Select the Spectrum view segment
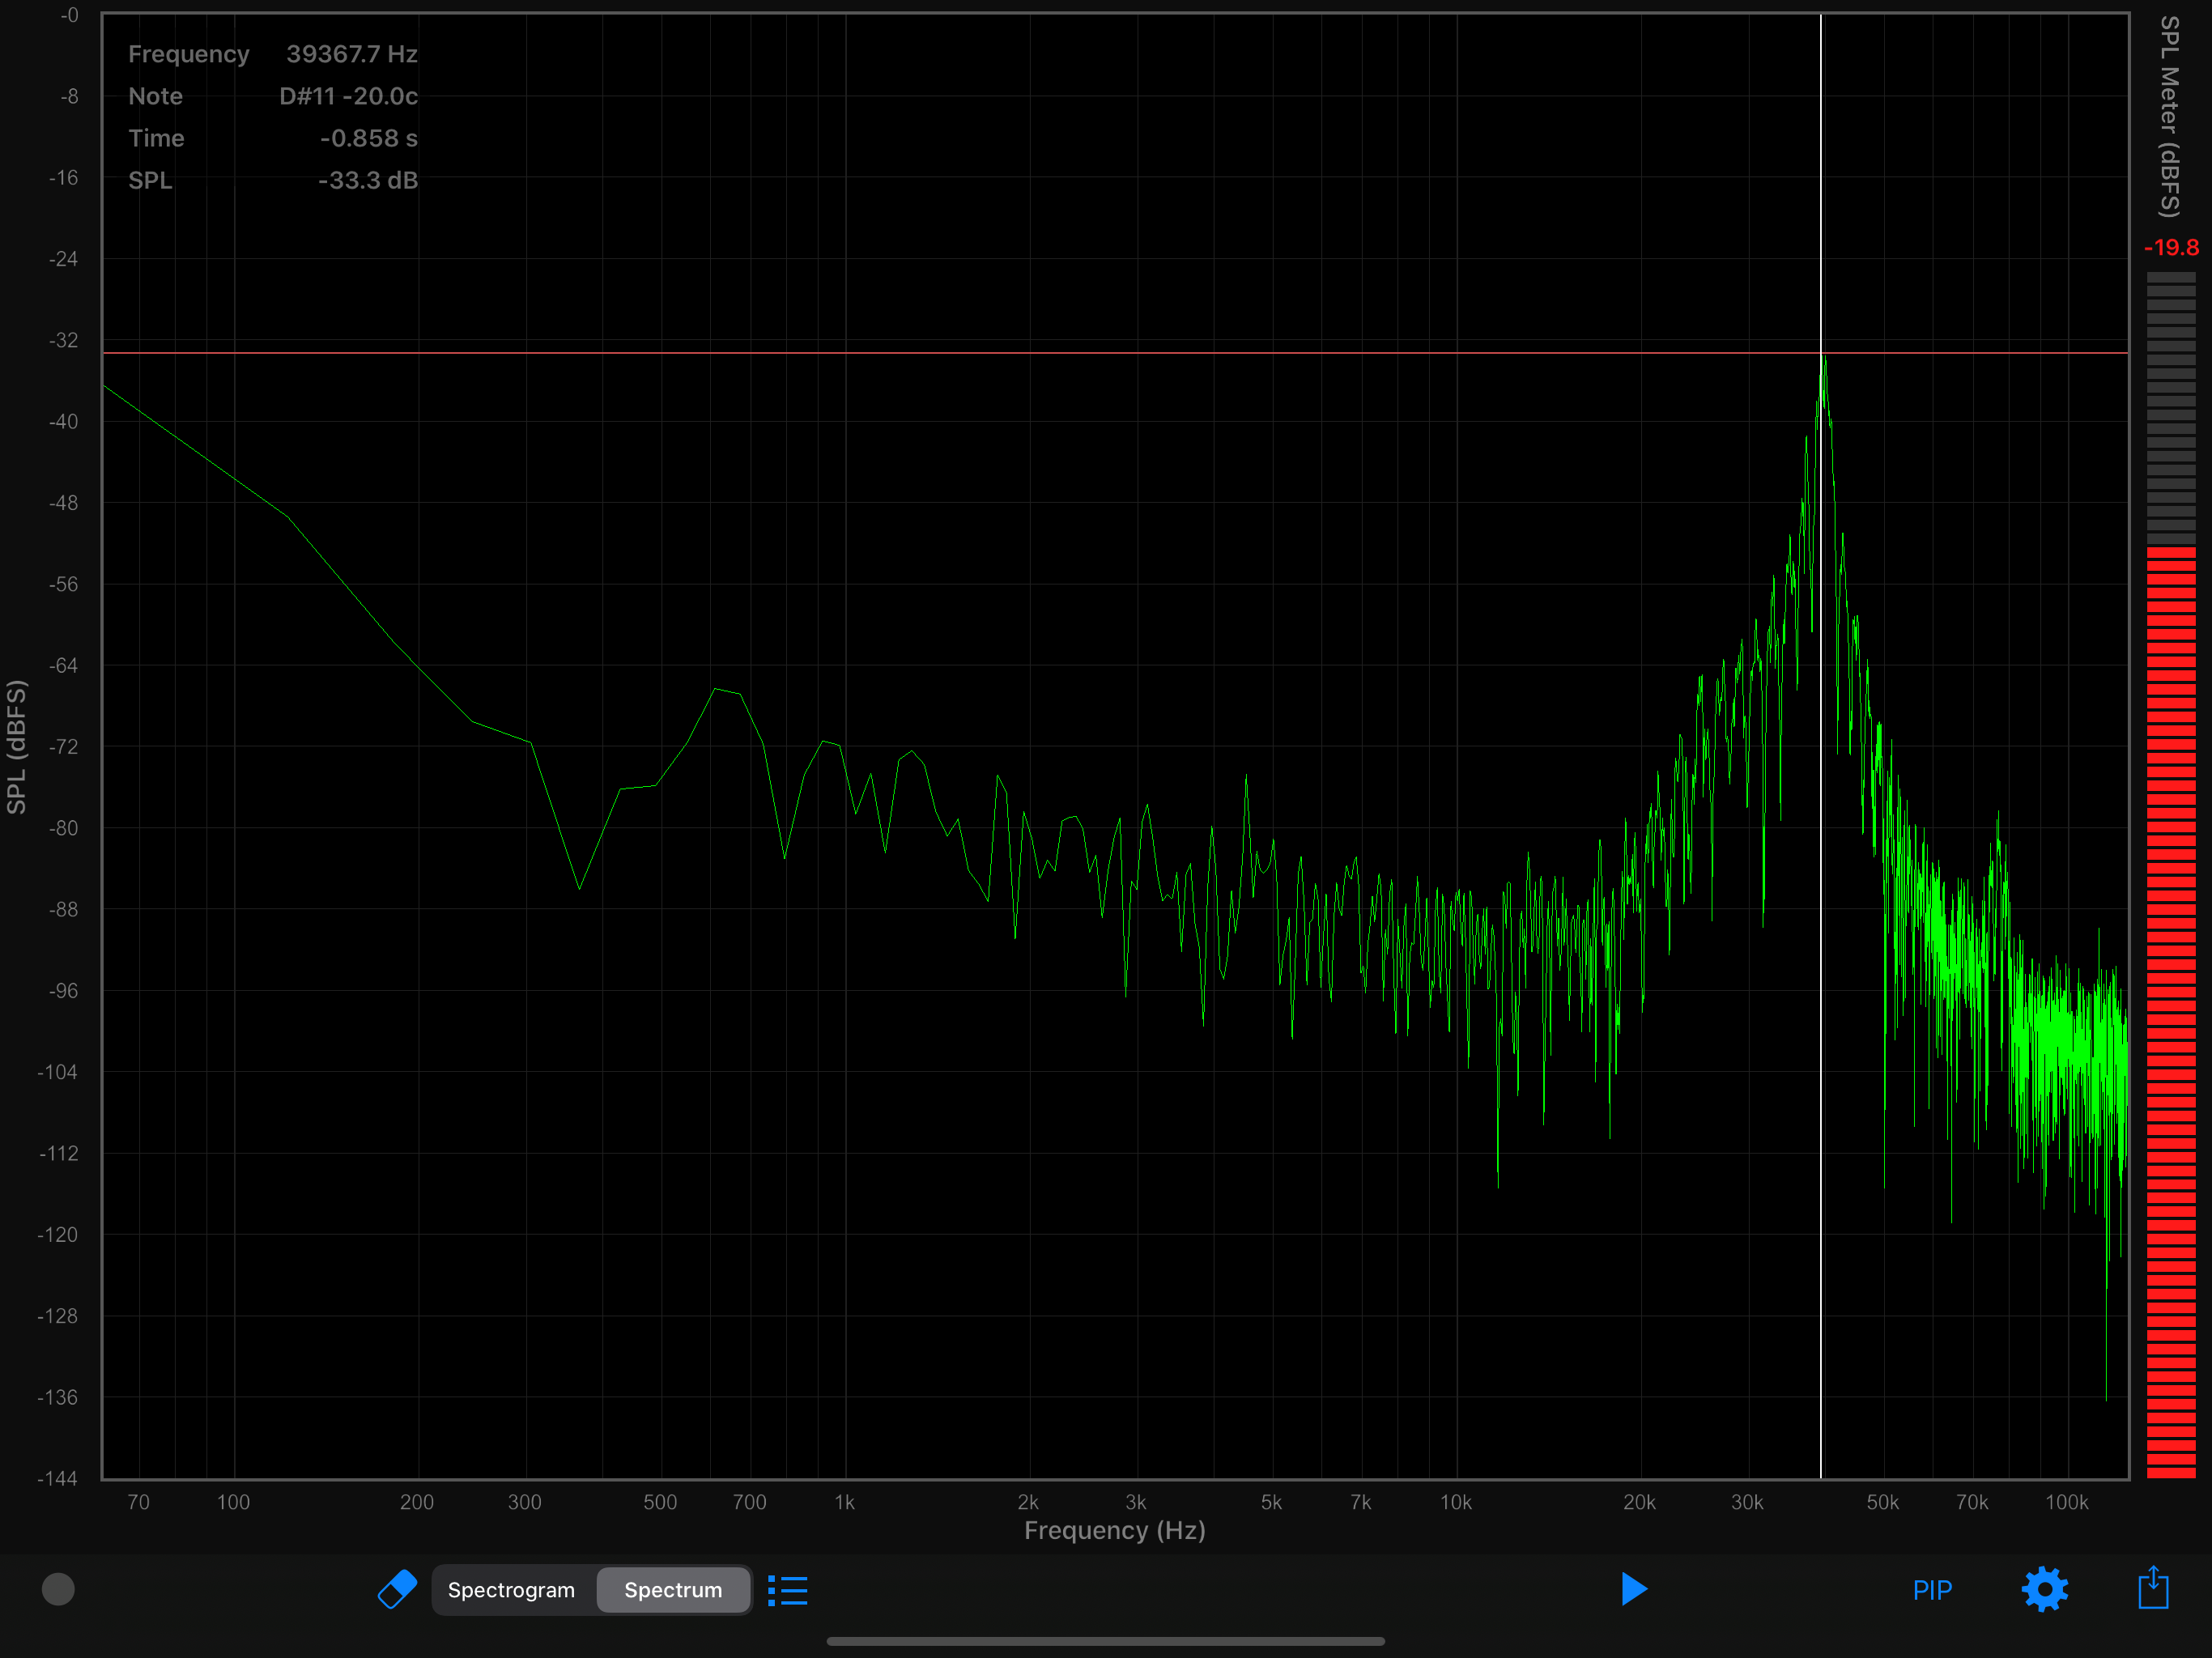This screenshot has width=2212, height=1658. coord(673,1590)
